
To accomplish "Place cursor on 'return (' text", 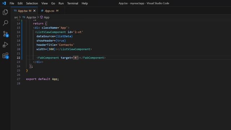I will [40, 23].
